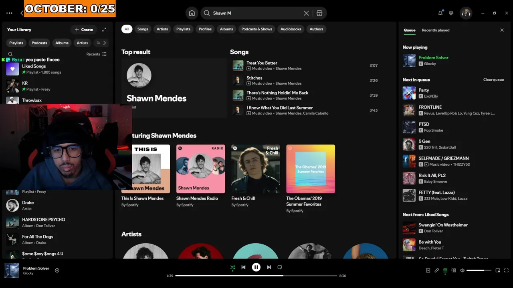Screen dimensions: 513x288
Task: Adjust the volume slider
Action: point(479,270)
